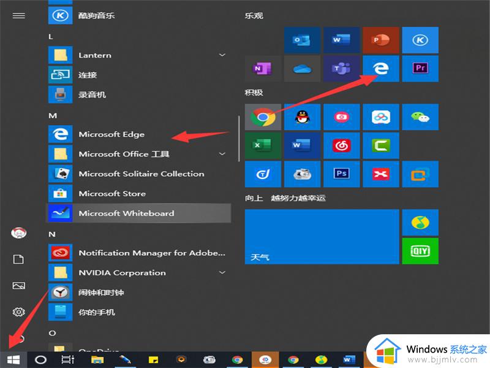Open the Photoshop tile
The width and height of the screenshot is (490, 368).
(x=341, y=174)
